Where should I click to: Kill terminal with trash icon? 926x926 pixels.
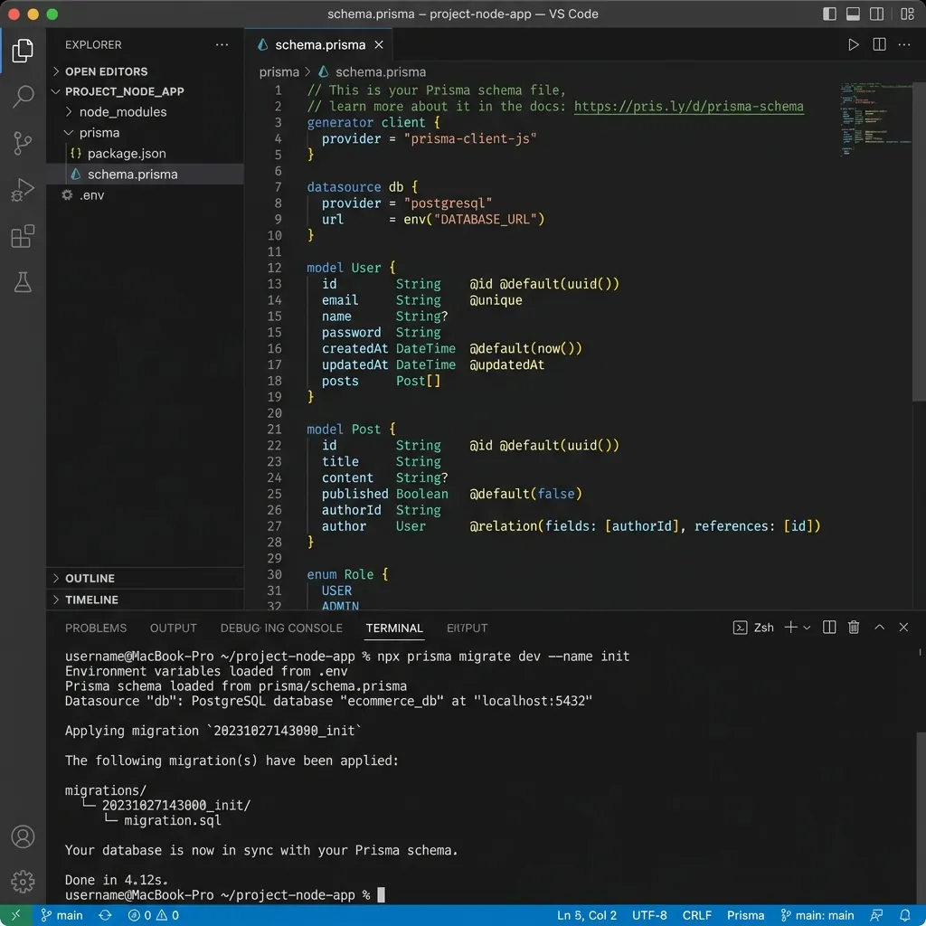[x=854, y=628]
